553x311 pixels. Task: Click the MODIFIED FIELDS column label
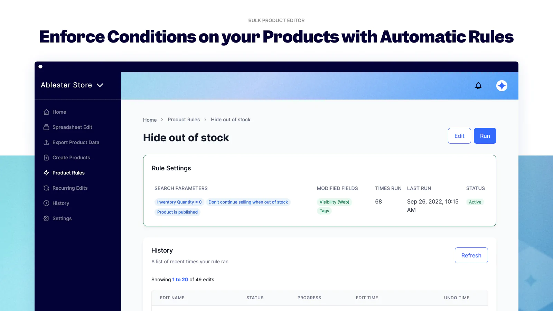[337, 188]
